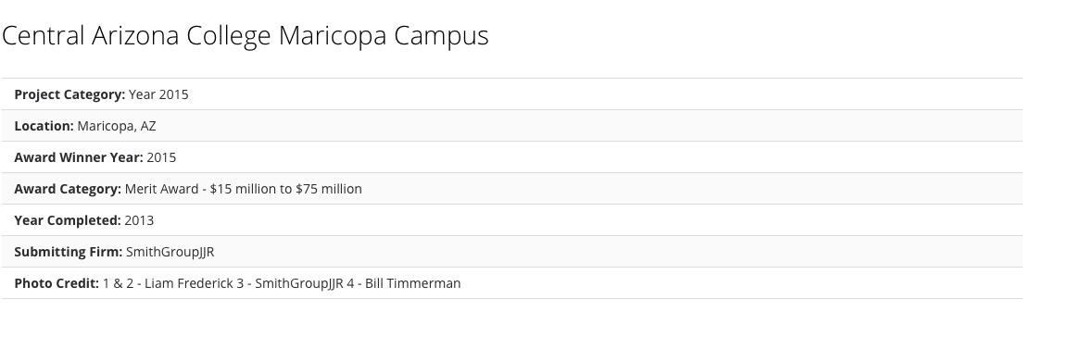This screenshot has width=1084, height=349.
Task: Select the Award Winner Year label
Action: tap(79, 157)
